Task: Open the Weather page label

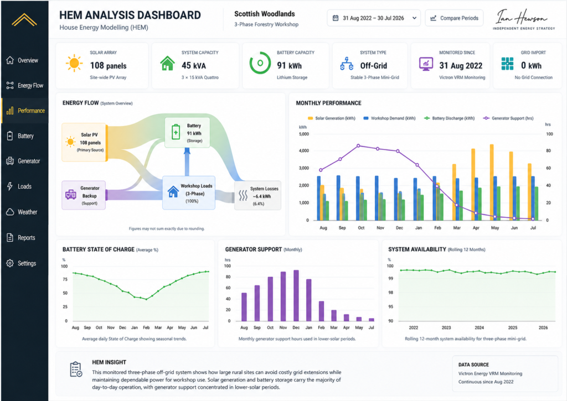Action: click(x=28, y=212)
